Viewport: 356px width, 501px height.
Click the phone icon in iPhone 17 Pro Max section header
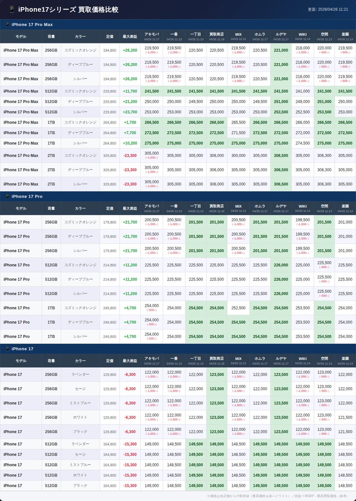[x=7, y=25]
